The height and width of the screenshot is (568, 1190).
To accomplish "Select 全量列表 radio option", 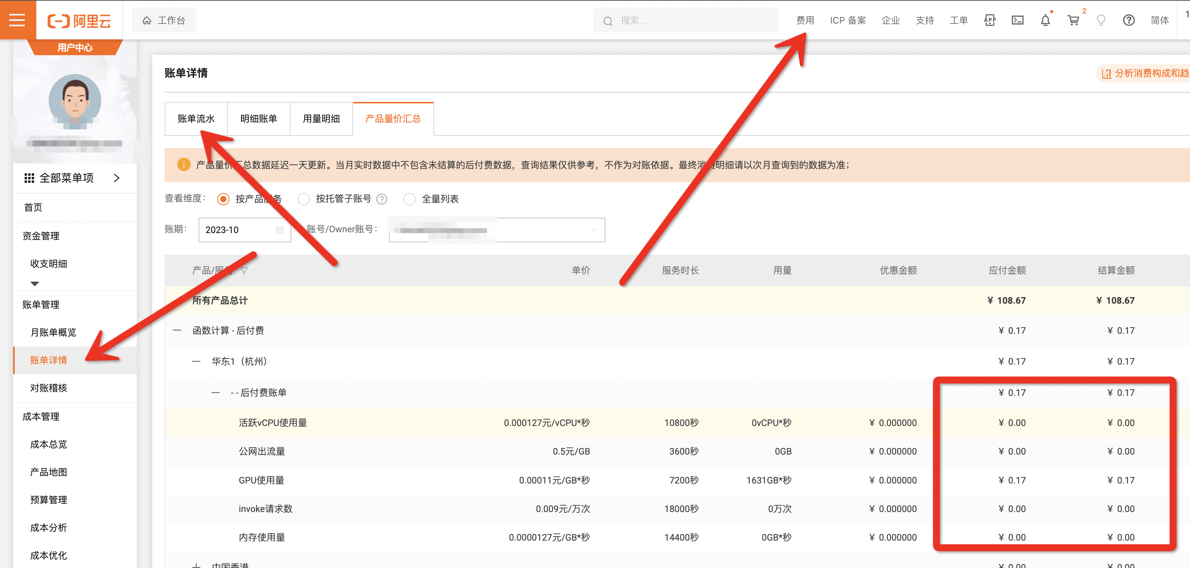I will (x=409, y=199).
